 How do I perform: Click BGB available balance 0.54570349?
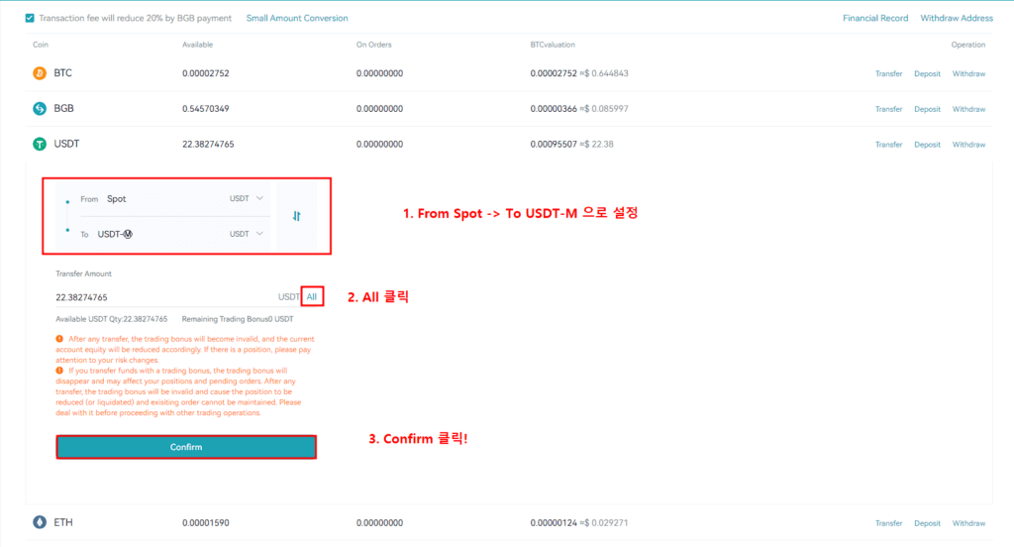tap(206, 109)
